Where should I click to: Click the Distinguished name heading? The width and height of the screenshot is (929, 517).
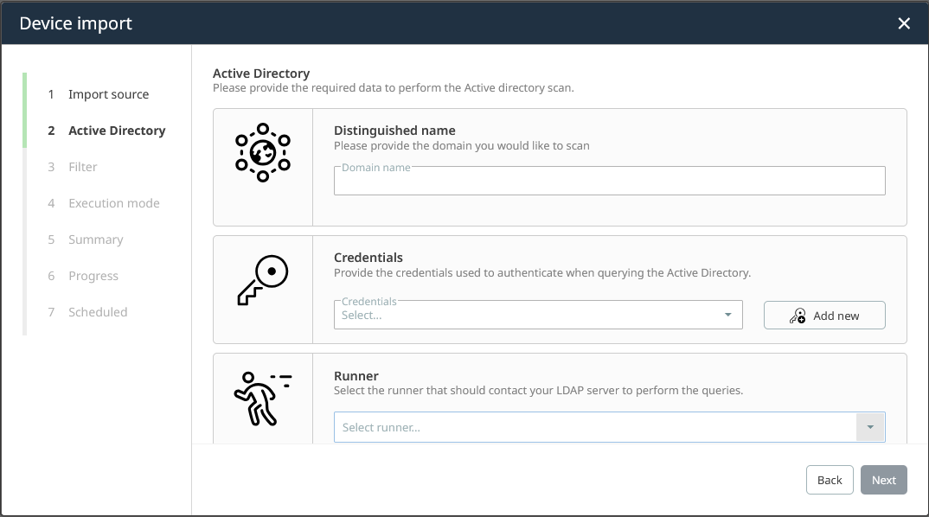[394, 131]
